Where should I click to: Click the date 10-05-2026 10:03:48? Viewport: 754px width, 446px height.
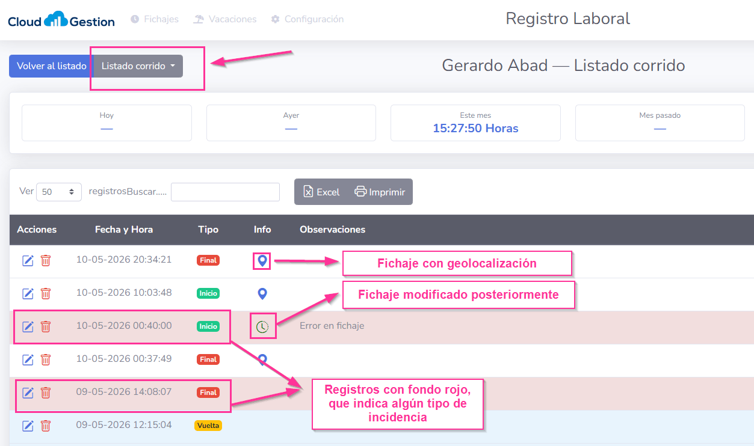(124, 293)
